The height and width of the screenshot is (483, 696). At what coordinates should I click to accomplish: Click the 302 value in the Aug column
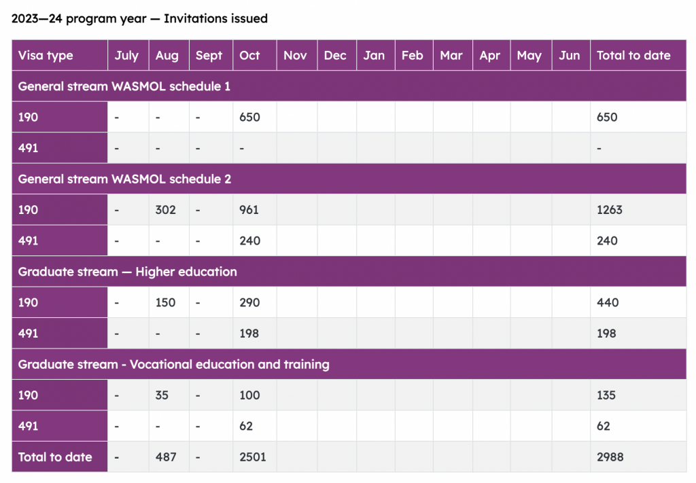point(166,210)
